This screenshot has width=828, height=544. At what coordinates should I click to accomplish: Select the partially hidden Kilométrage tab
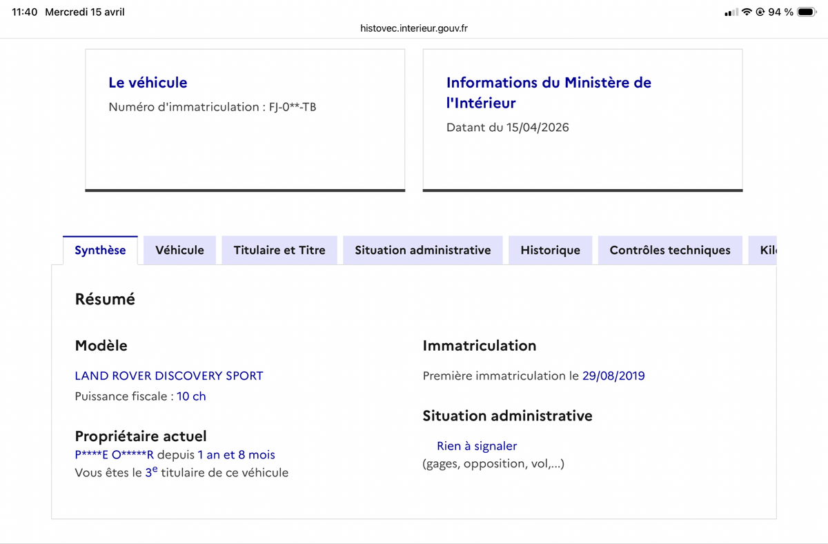coord(762,250)
